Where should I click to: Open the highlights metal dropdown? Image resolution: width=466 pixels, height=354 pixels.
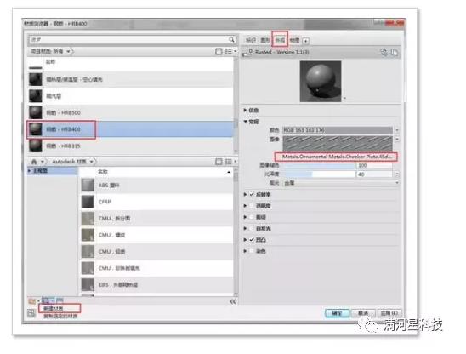(x=341, y=183)
